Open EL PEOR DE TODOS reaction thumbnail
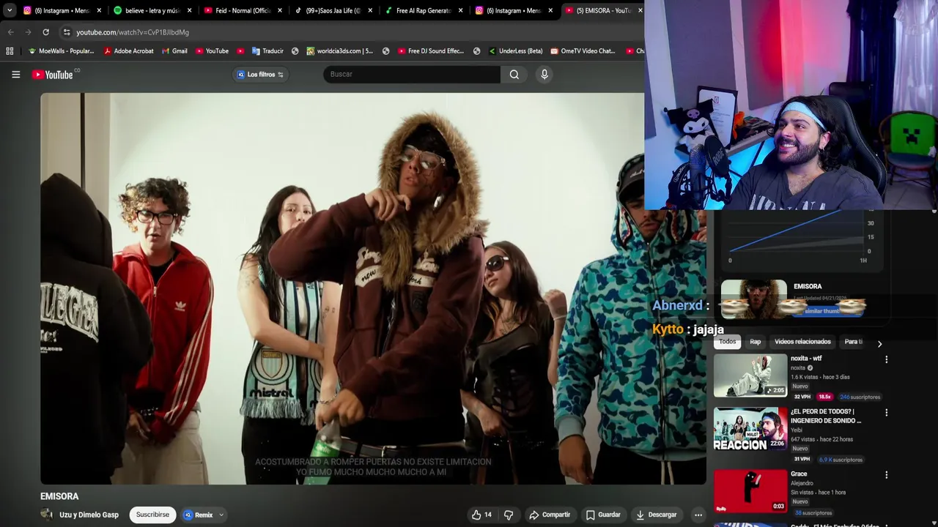 [x=750, y=429]
